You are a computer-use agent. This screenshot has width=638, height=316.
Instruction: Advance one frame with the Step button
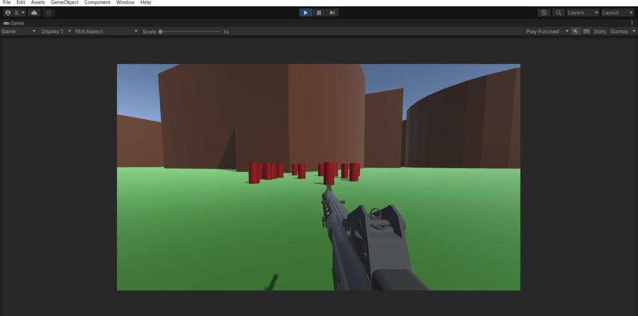tap(332, 12)
